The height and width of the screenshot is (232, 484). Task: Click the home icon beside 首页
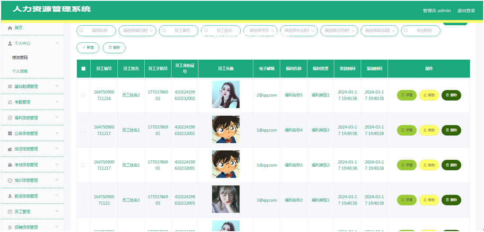(10, 28)
